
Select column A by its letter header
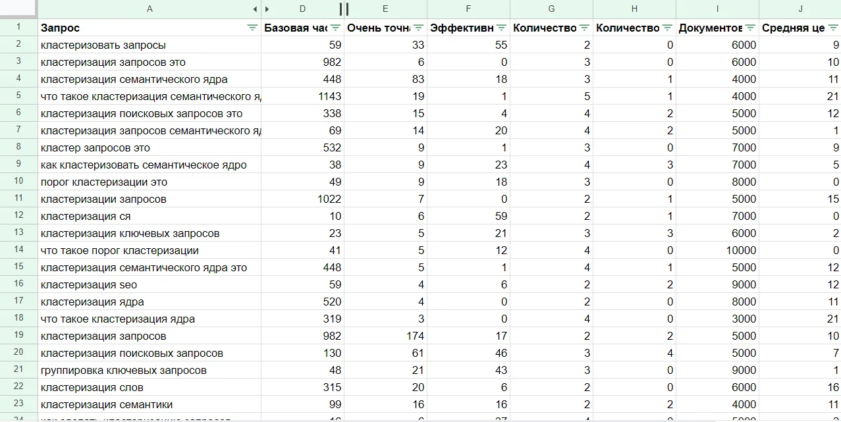pos(149,9)
